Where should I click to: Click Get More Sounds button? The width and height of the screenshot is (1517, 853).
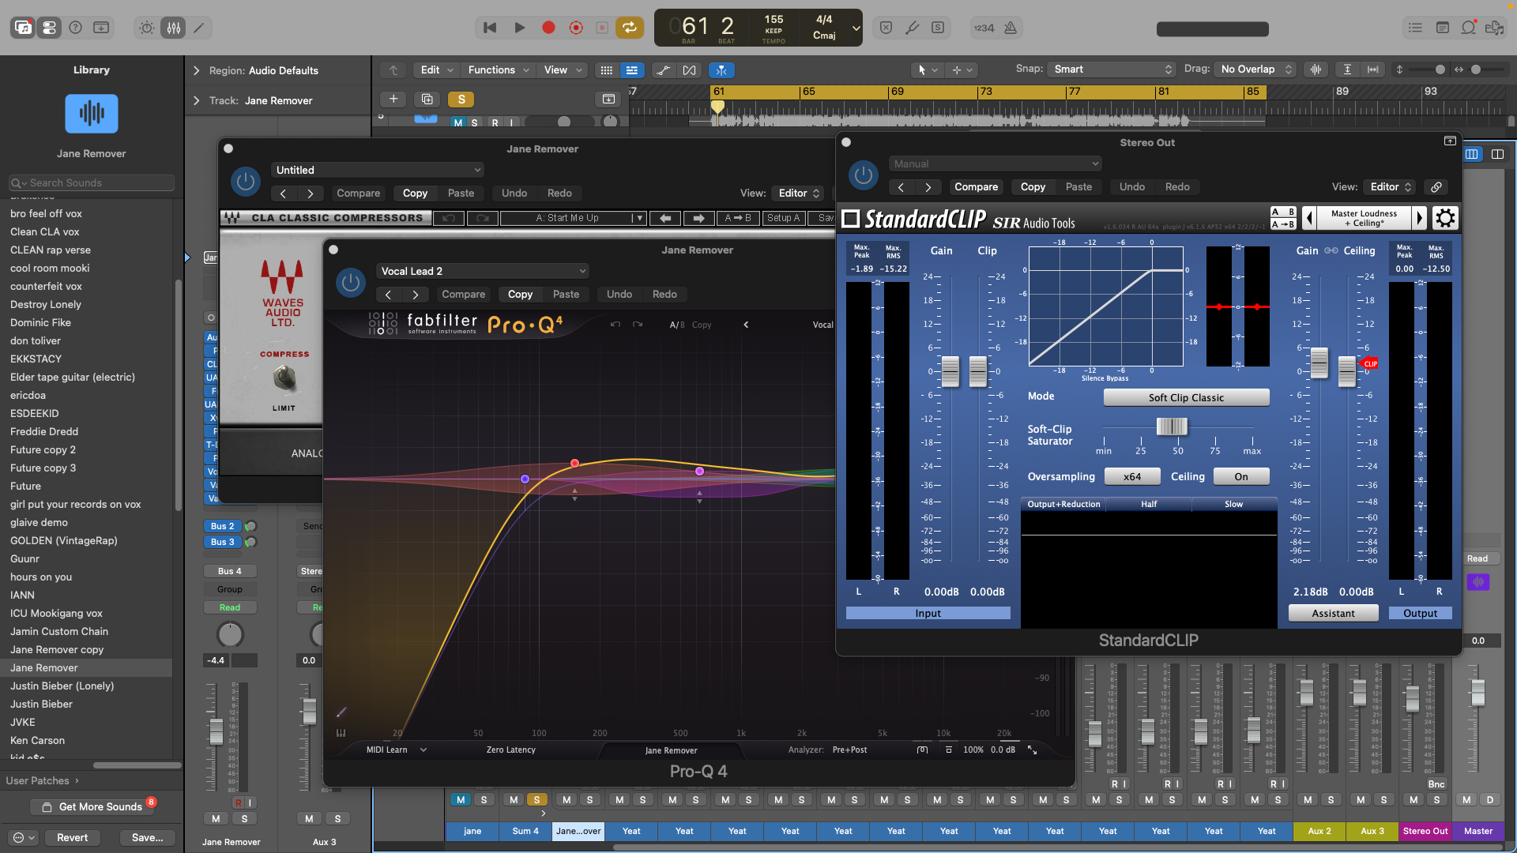(x=92, y=806)
